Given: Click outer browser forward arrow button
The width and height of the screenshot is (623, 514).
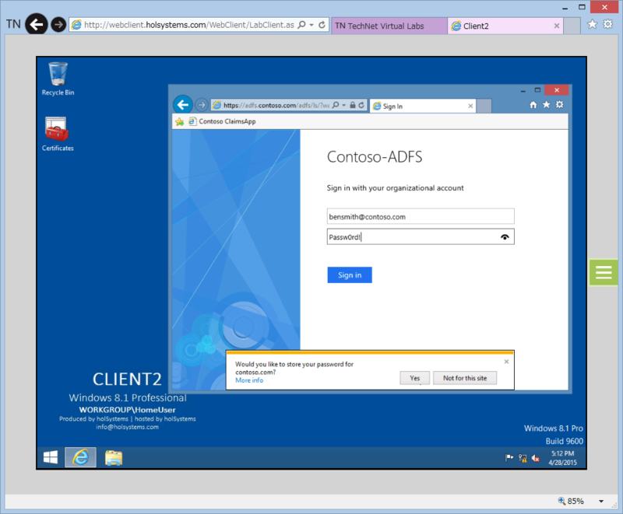Looking at the screenshot, I should pos(59,25).
